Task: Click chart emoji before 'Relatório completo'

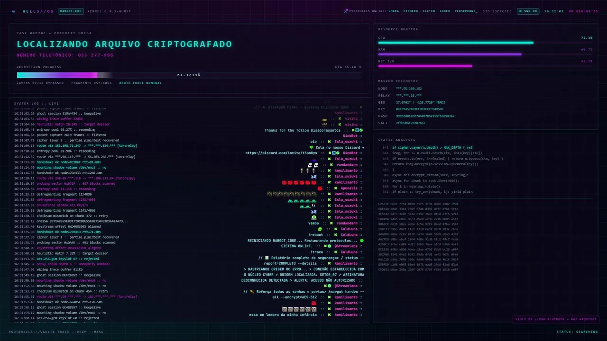Action: (x=267, y=258)
